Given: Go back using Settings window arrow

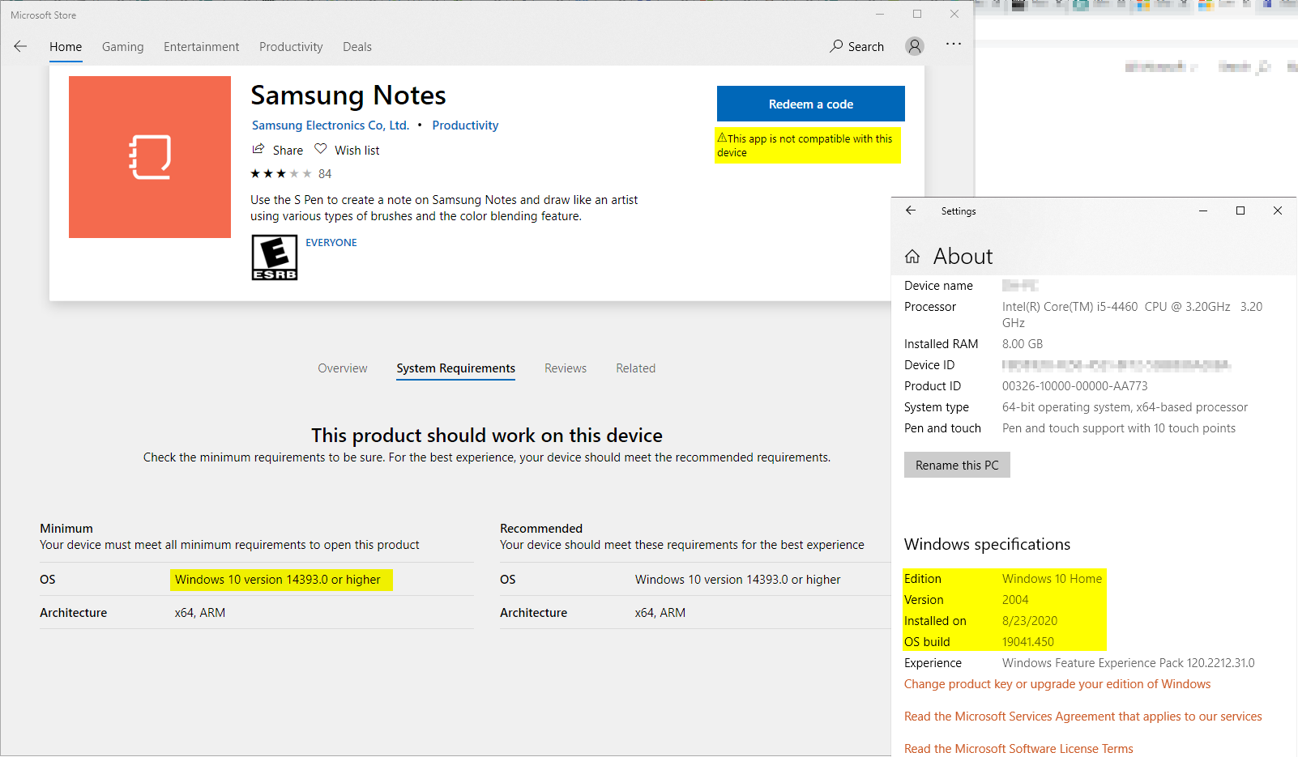Looking at the screenshot, I should point(911,211).
